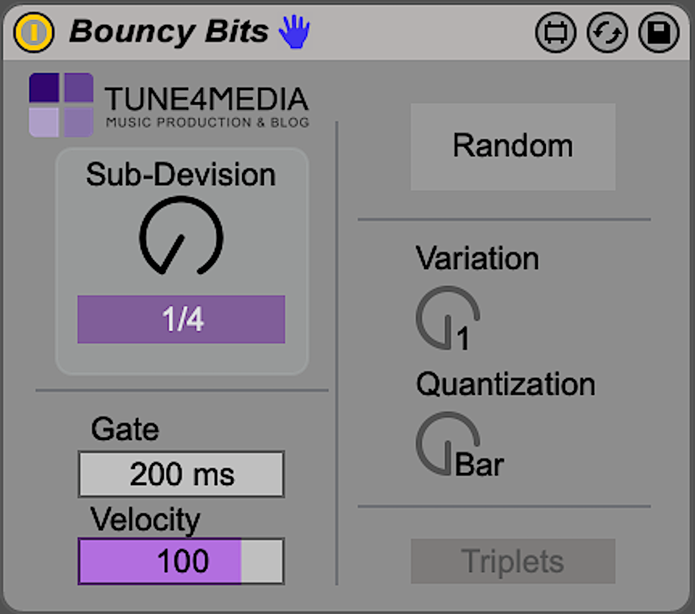
Task: Click the Gate 200 ms field
Action: click(x=181, y=474)
